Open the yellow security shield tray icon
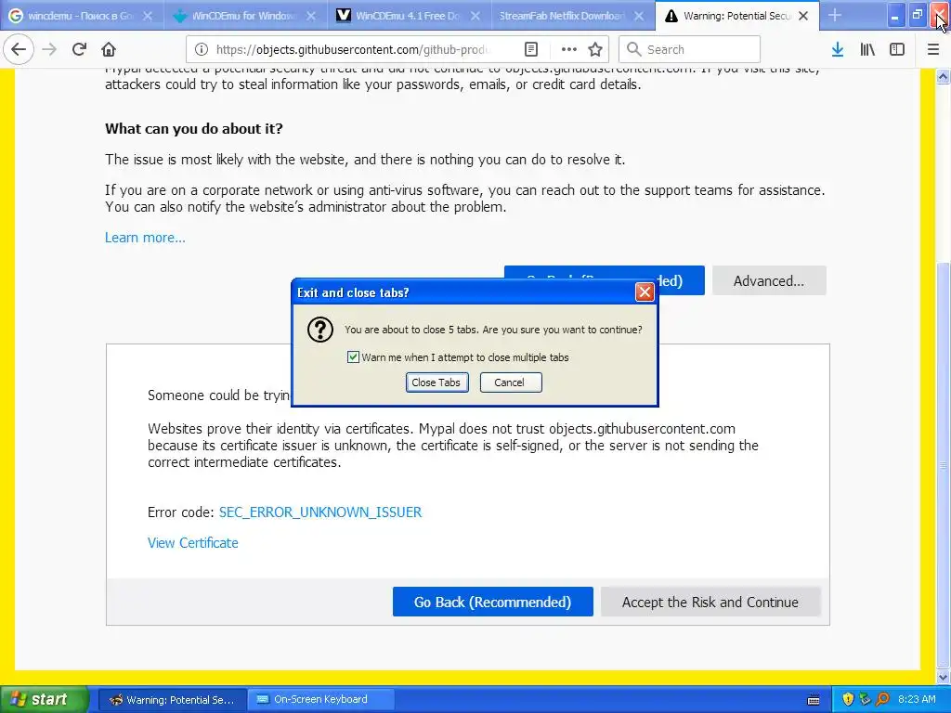 point(848,699)
